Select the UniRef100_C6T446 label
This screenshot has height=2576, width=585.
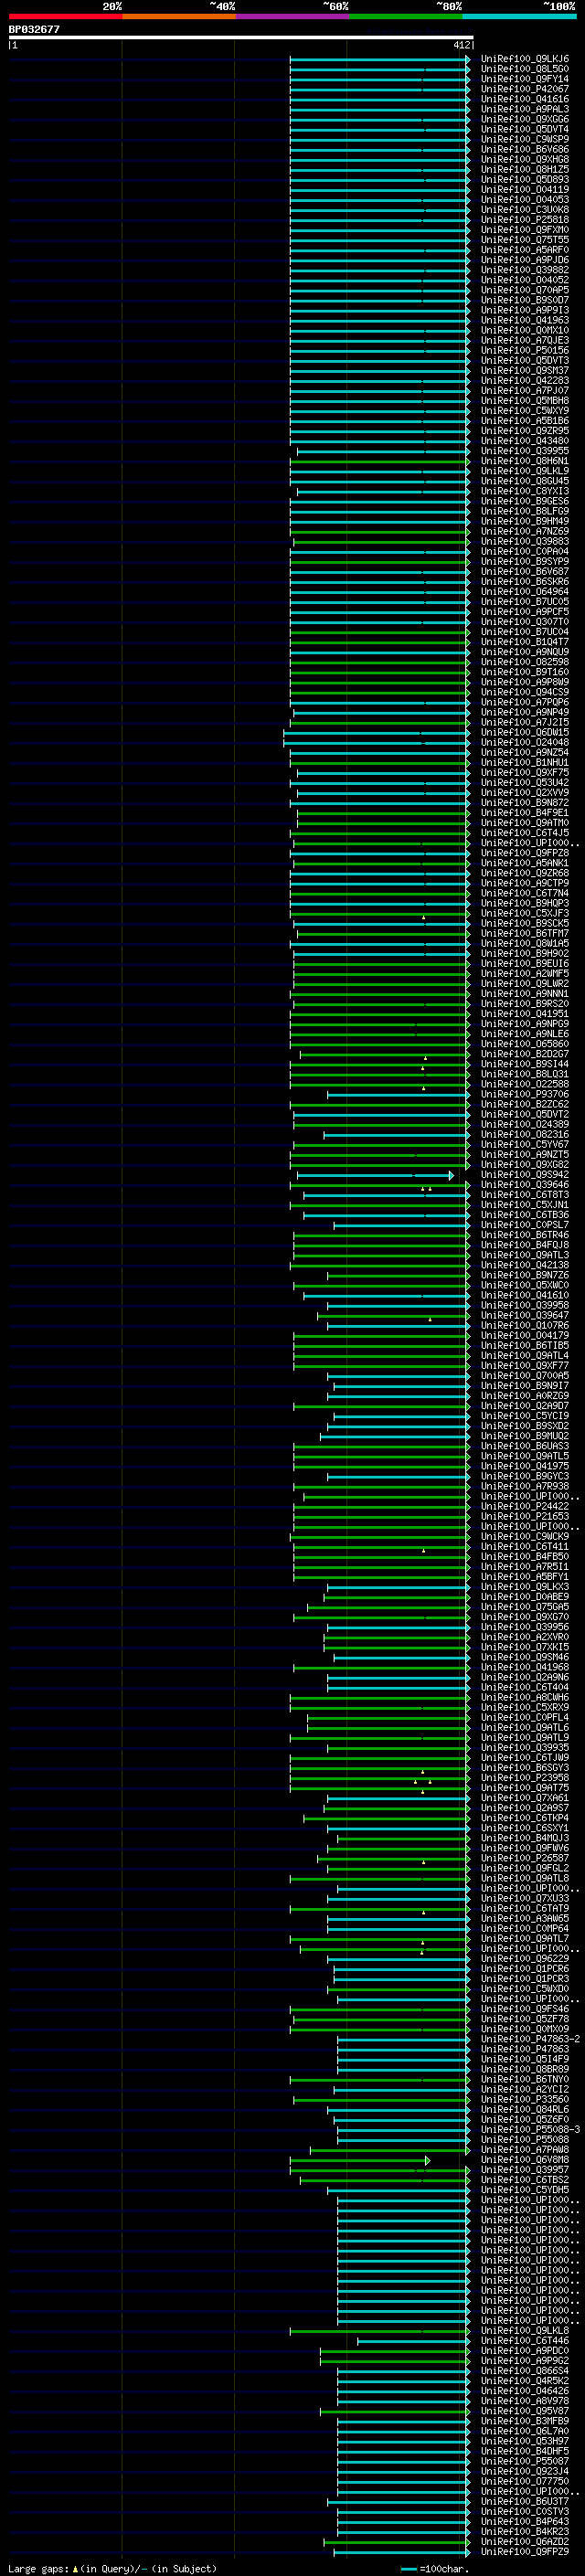524,2341
